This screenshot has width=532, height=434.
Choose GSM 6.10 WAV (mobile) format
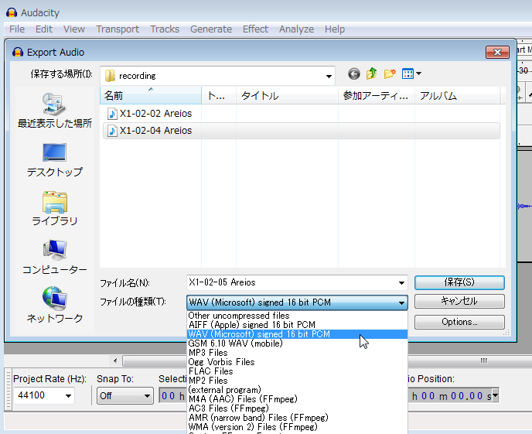tap(297, 343)
